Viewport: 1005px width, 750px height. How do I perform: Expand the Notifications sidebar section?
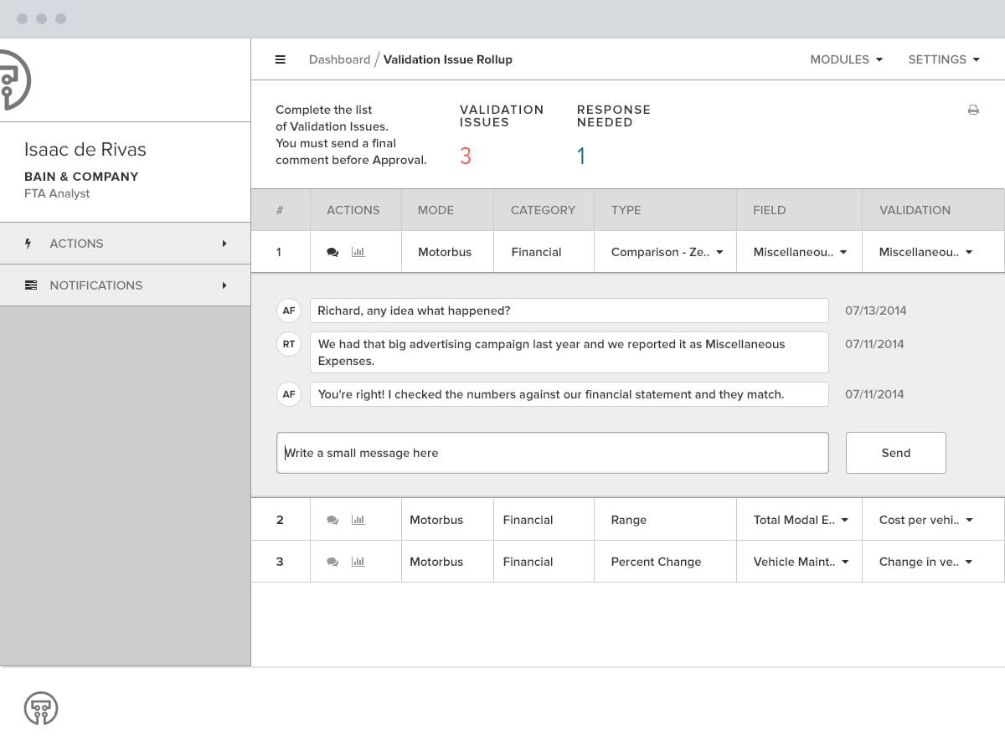pyautogui.click(x=126, y=285)
